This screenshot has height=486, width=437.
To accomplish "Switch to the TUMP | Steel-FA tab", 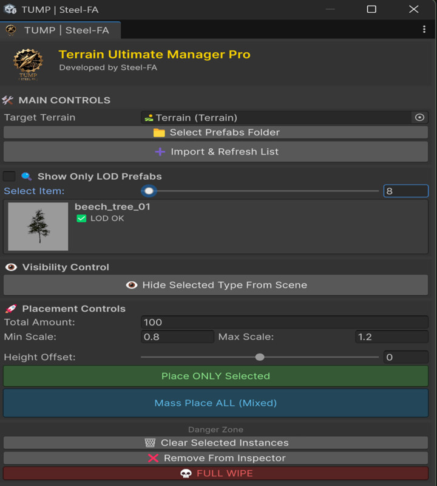I will click(x=61, y=30).
